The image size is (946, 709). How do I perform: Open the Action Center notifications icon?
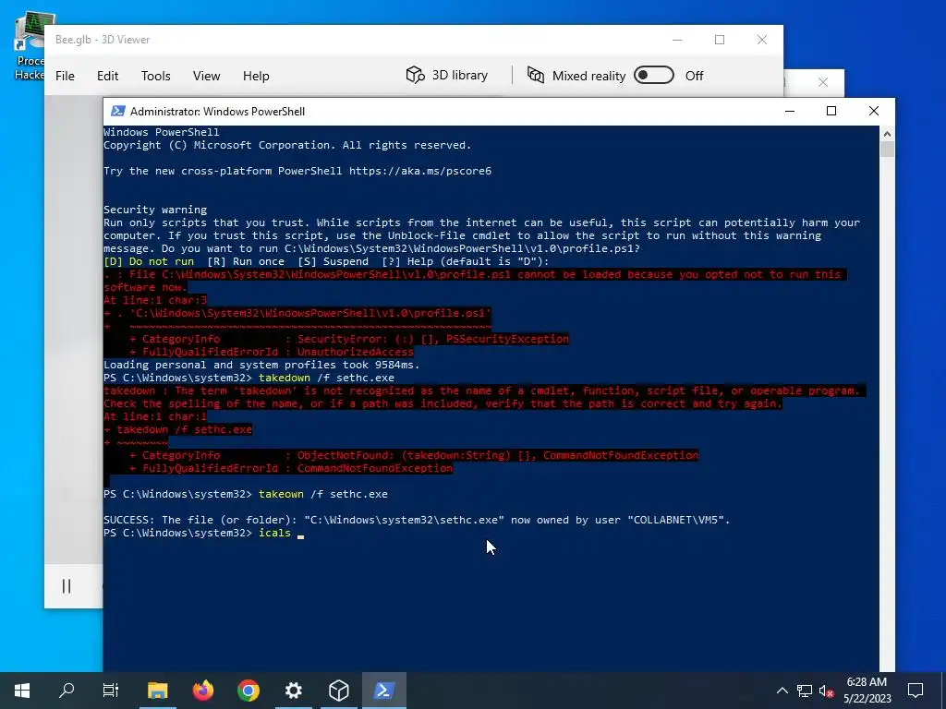(x=916, y=691)
